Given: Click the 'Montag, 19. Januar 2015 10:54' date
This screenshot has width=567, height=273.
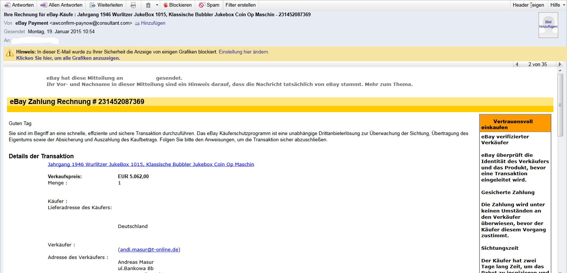Looking at the screenshot, I should (61, 31).
